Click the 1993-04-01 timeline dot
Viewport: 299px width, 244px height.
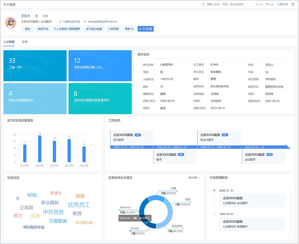point(214,214)
